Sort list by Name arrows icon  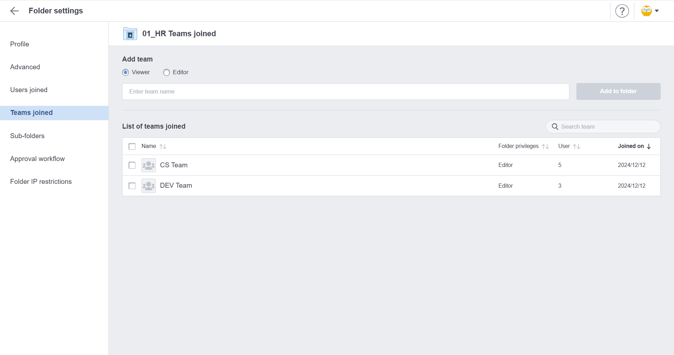[163, 147]
